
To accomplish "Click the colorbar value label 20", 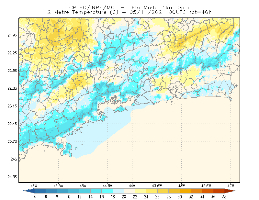I will 124,197.
